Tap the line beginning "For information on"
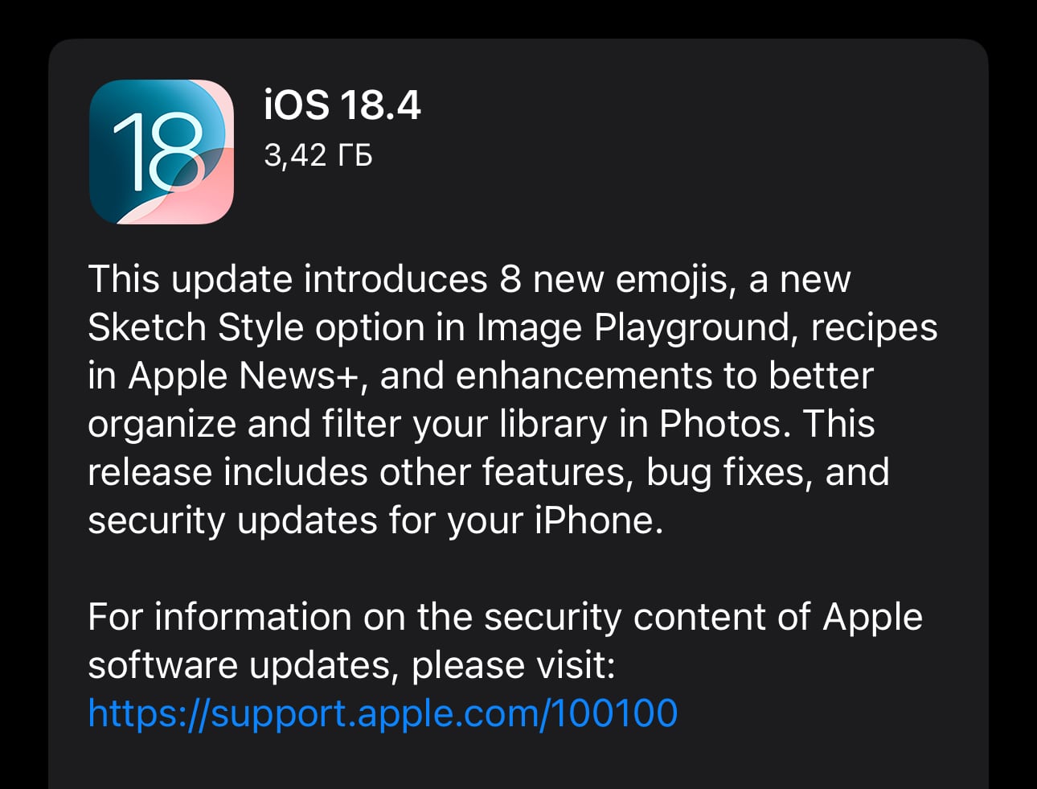Image resolution: width=1037 pixels, height=789 pixels. pyautogui.click(x=505, y=617)
